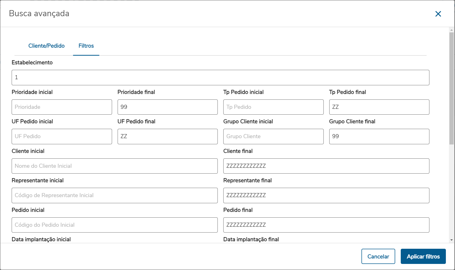Click the Tp Pedido final field

(379, 107)
